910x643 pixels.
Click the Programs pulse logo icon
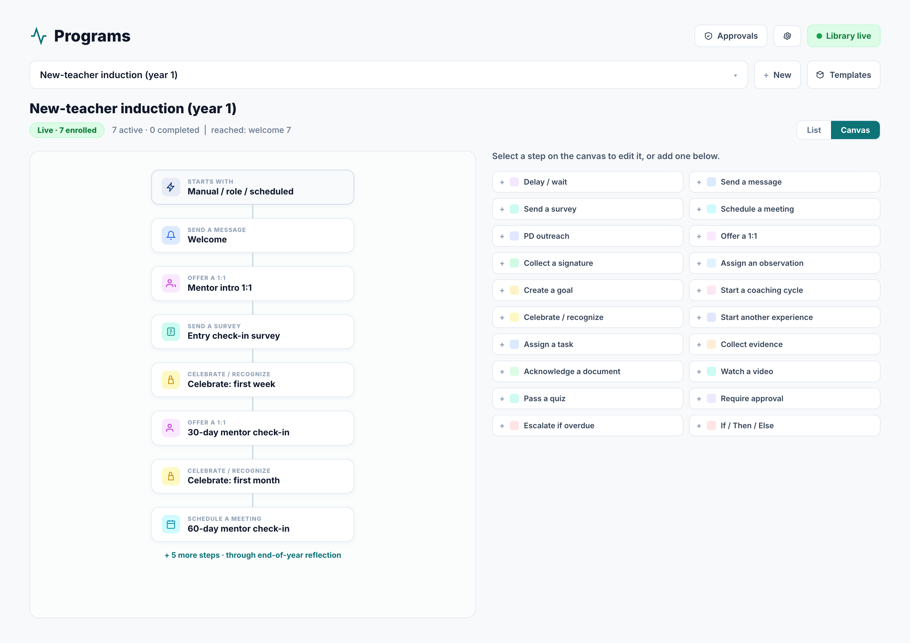pos(39,36)
